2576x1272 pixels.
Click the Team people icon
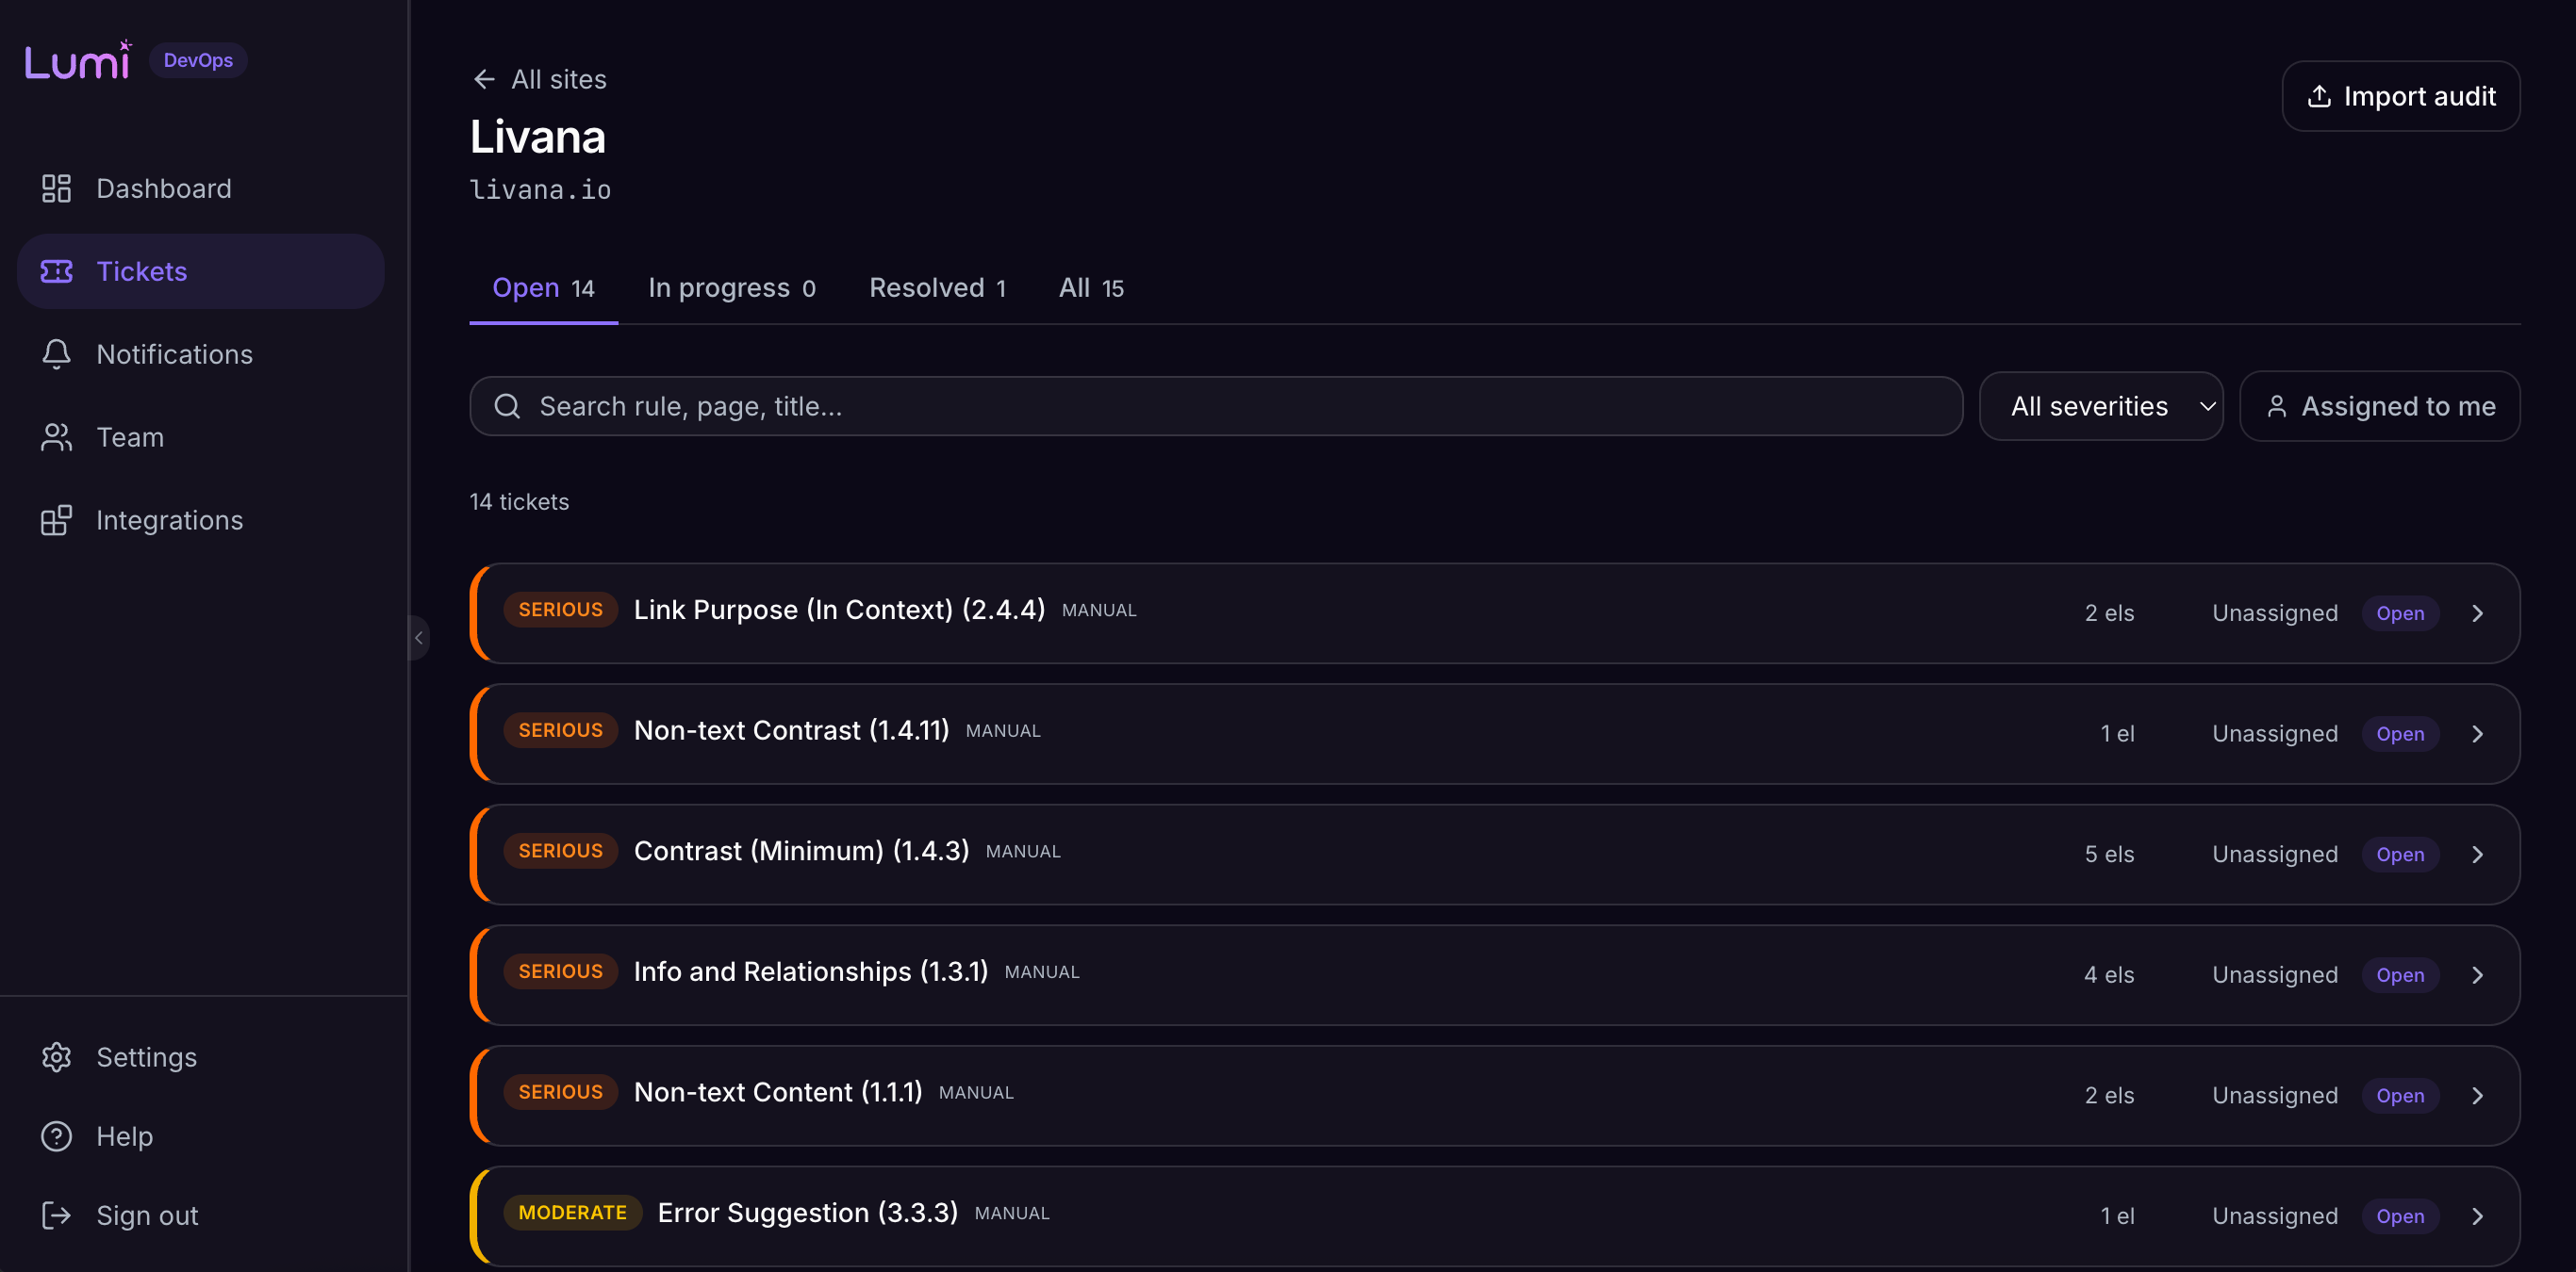pyautogui.click(x=56, y=436)
